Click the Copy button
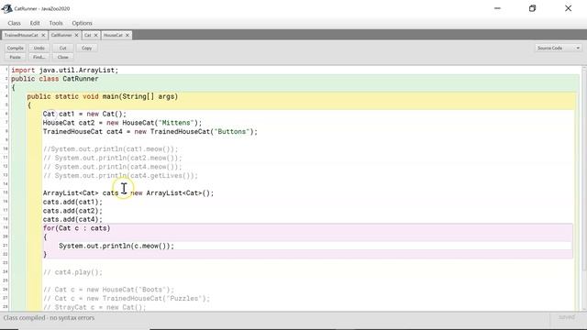This screenshot has height=330, width=587. tap(86, 49)
